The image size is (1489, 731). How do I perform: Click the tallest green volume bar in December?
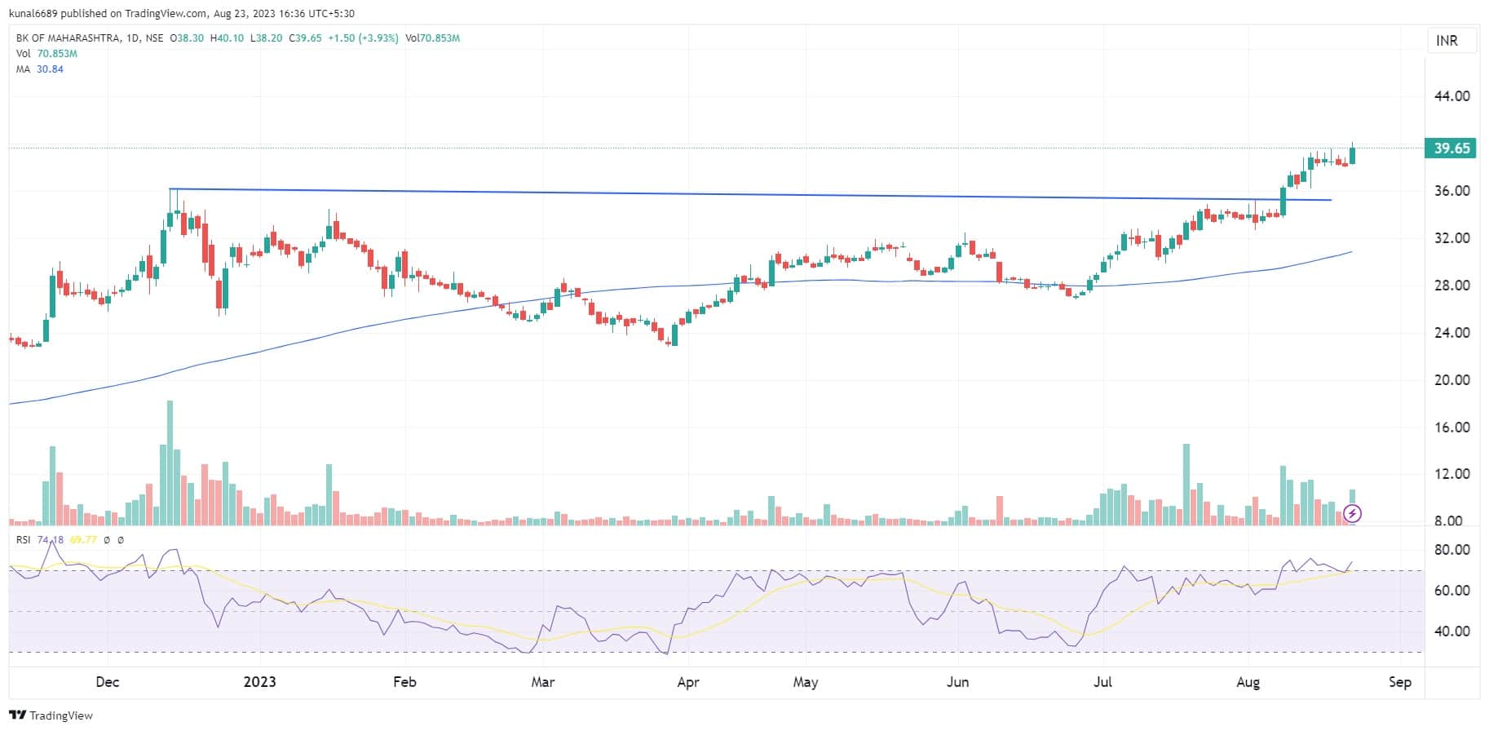pyautogui.click(x=170, y=462)
